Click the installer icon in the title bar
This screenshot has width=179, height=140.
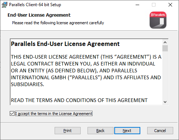tap(4, 5)
